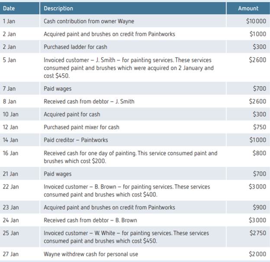Viewport: 270px width, 262px height.
Task: Select the purchased ladder for cash row
Action: pos(75,47)
